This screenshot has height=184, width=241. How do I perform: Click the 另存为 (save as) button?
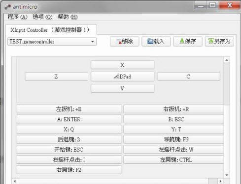(219, 41)
